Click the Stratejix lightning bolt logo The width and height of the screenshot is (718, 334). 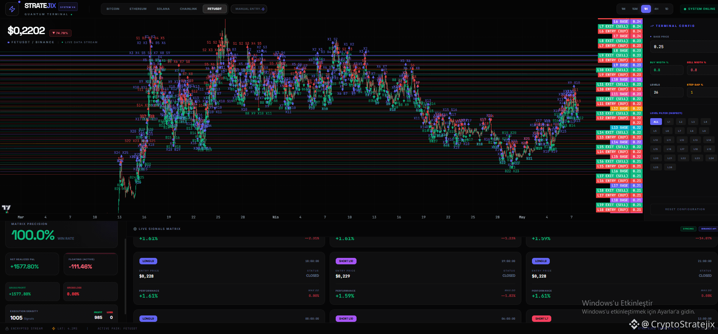[12, 9]
